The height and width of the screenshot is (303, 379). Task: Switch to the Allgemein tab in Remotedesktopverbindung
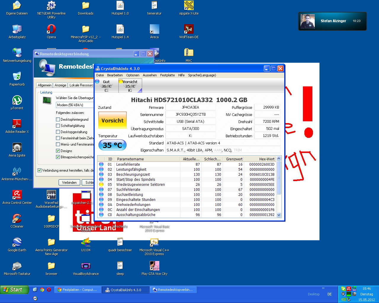(x=44, y=85)
